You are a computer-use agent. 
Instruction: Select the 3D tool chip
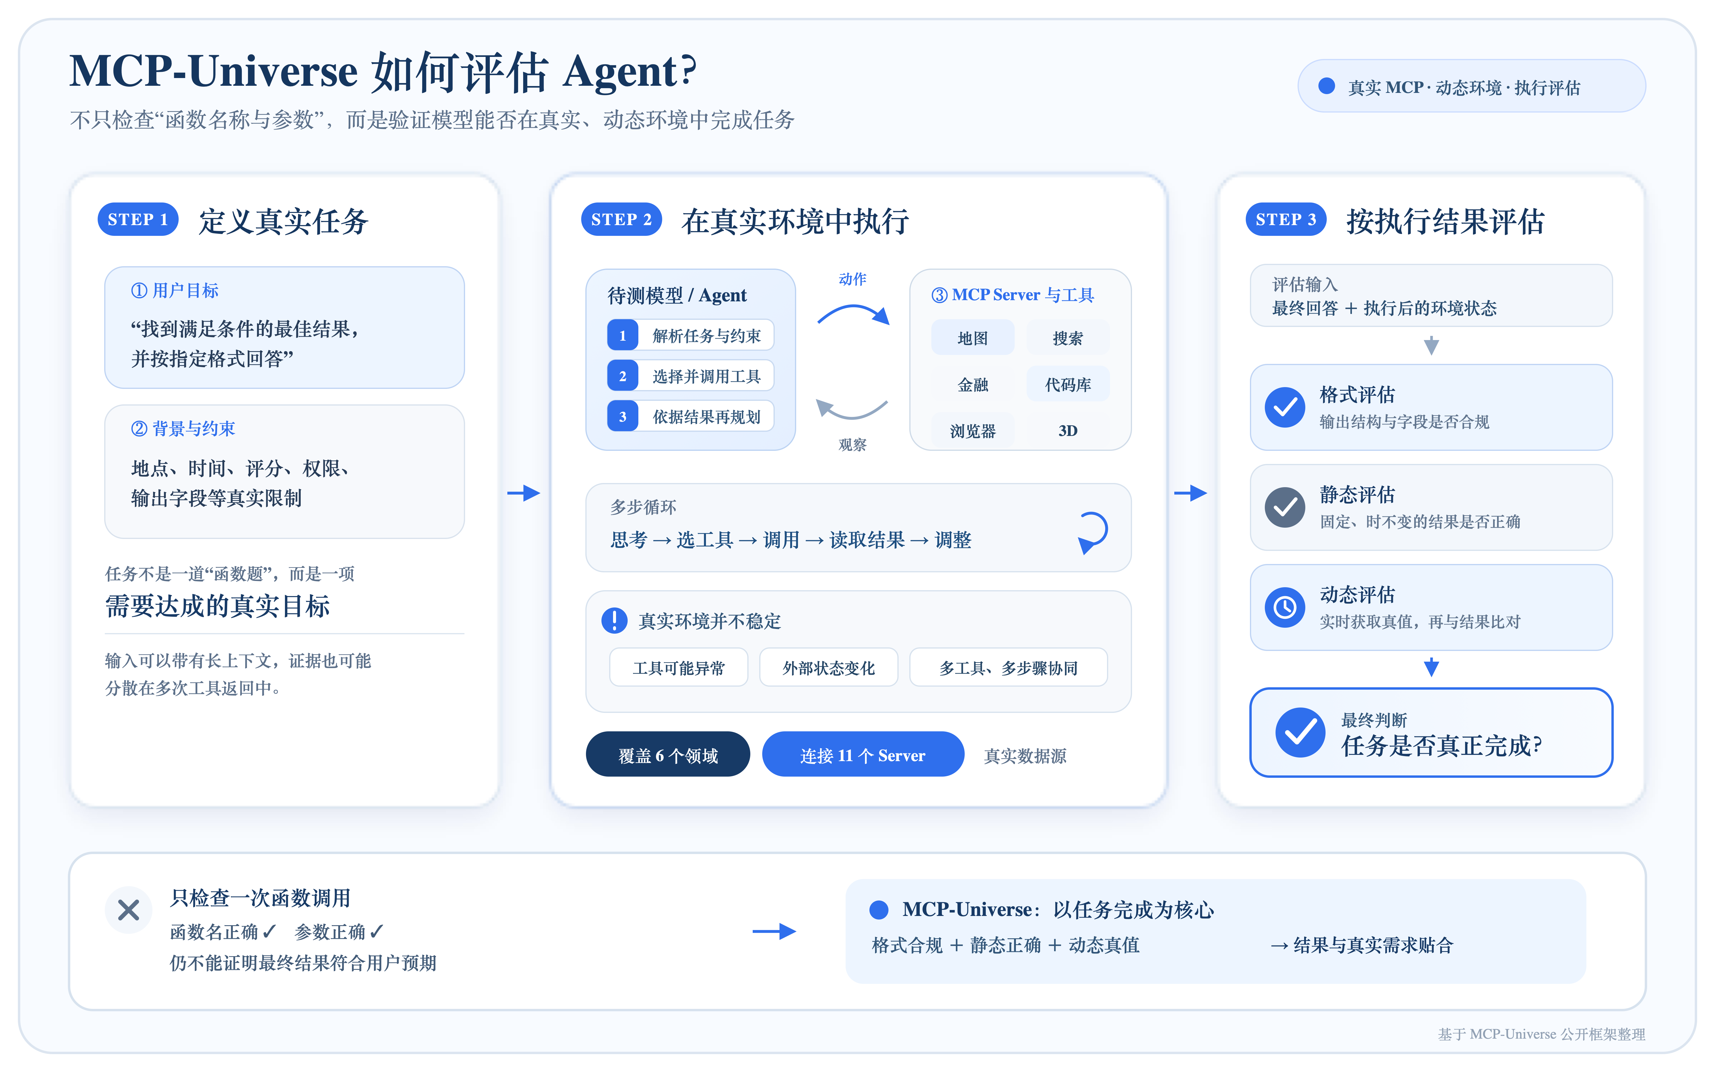(x=1067, y=430)
